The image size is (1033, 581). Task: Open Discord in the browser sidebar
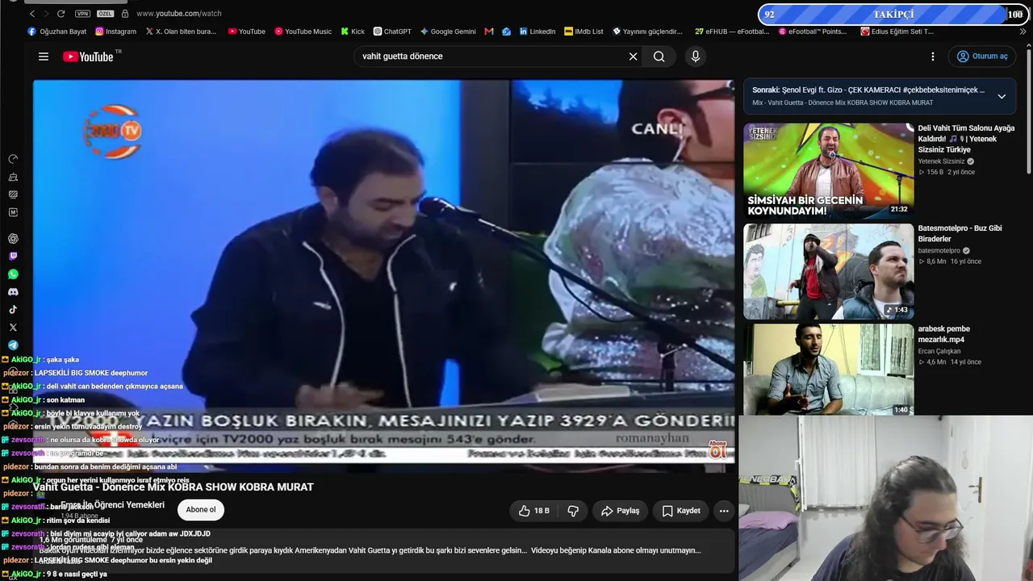click(x=13, y=292)
